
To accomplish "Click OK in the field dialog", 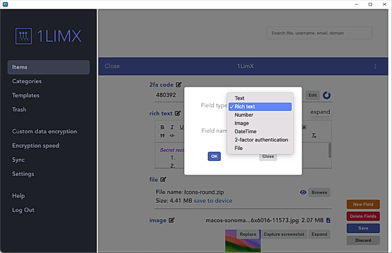I will (215, 157).
